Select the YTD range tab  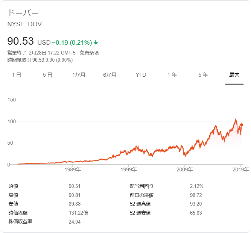(141, 75)
